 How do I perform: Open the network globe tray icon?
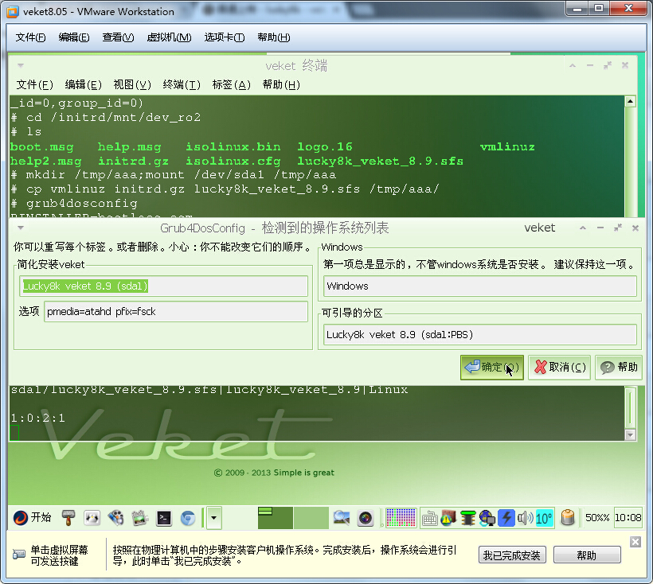tap(487, 518)
